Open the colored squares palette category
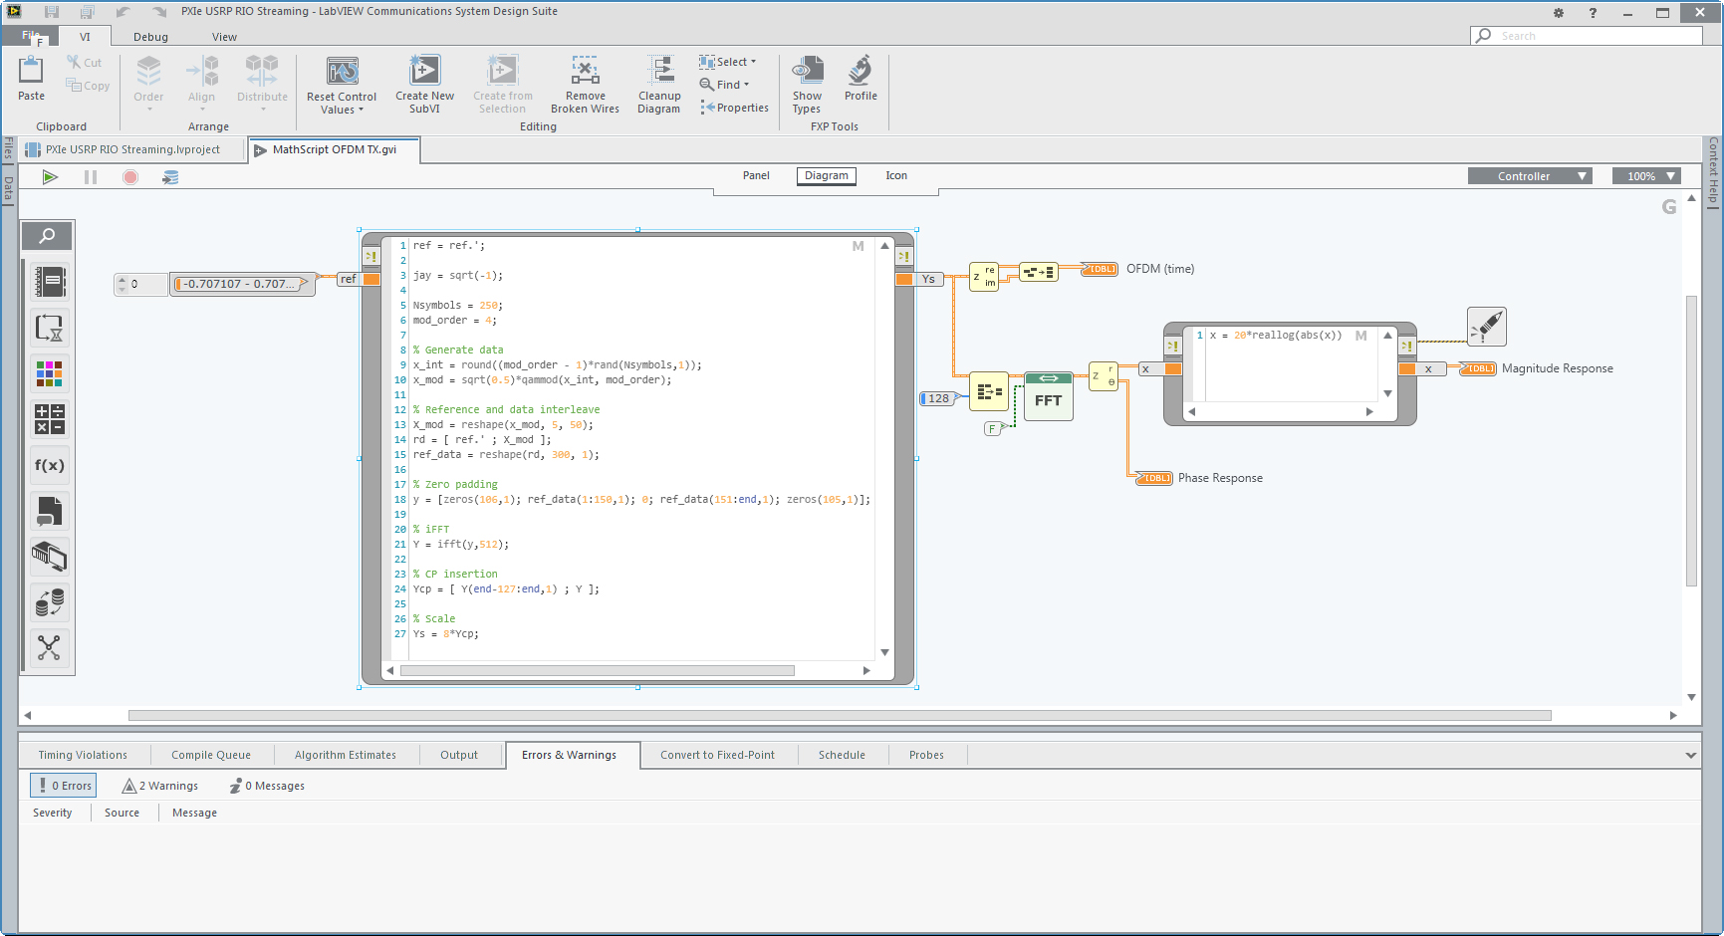Screen dimensions: 1724x936 click(x=49, y=373)
